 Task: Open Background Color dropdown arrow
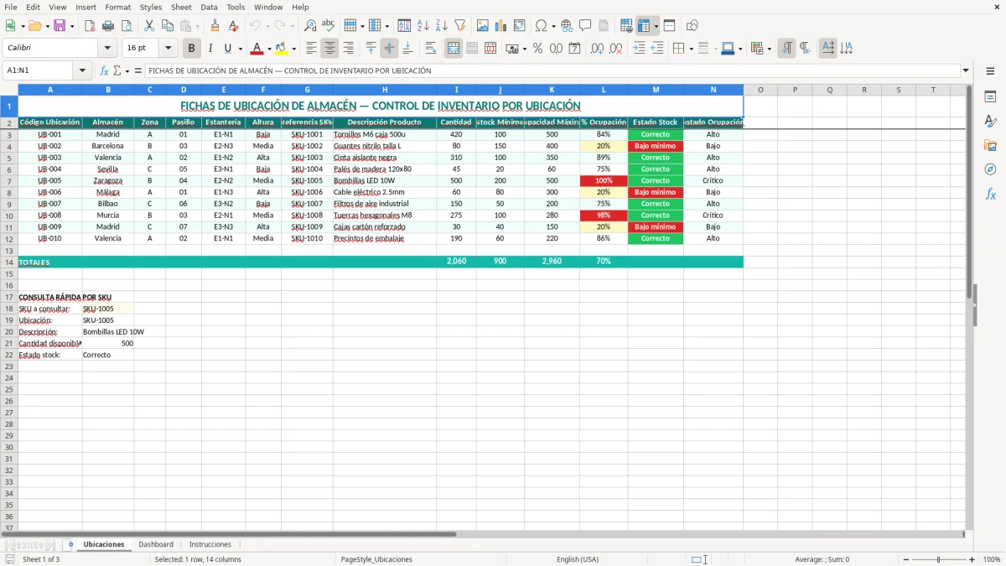(293, 49)
